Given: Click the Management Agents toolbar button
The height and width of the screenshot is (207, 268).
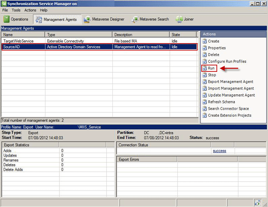Looking at the screenshot, I should click(x=56, y=19).
